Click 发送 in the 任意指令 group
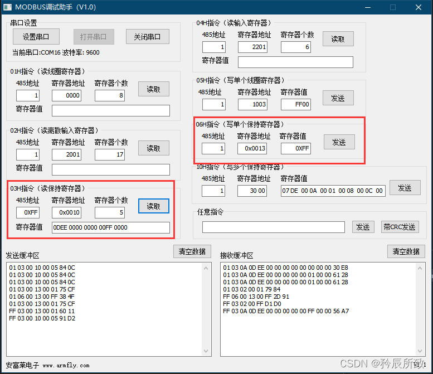The height and width of the screenshot is (374, 433). pos(363,227)
